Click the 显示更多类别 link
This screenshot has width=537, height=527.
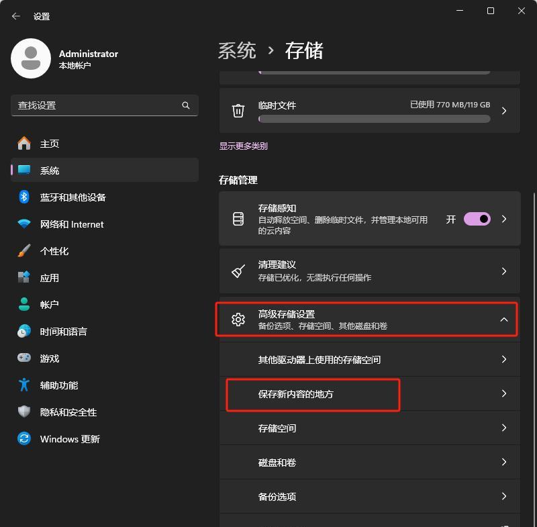[243, 146]
